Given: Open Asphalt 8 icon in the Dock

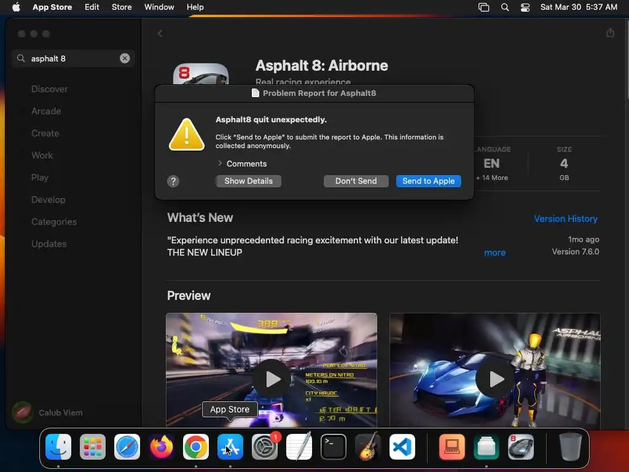Looking at the screenshot, I should [521, 447].
